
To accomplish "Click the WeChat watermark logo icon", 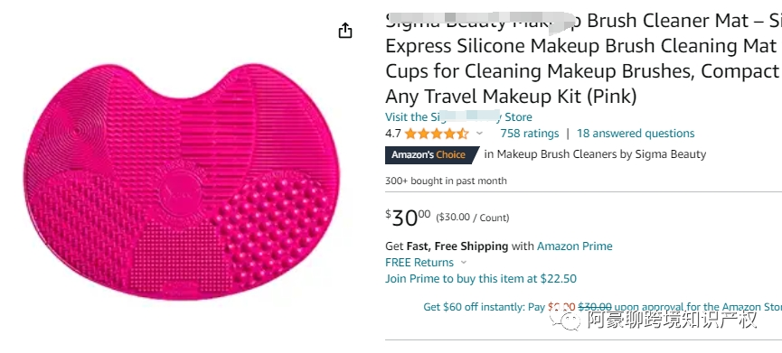I will click(565, 319).
